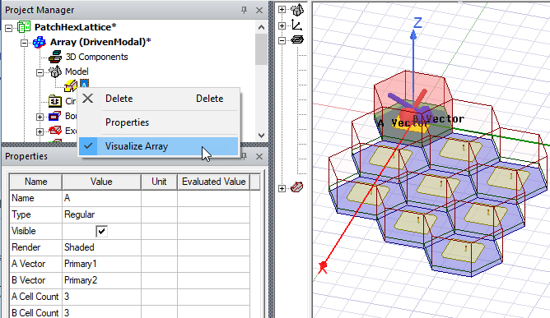Collapse the Model tree node
Screen dimensions: 550x318
click(x=40, y=72)
